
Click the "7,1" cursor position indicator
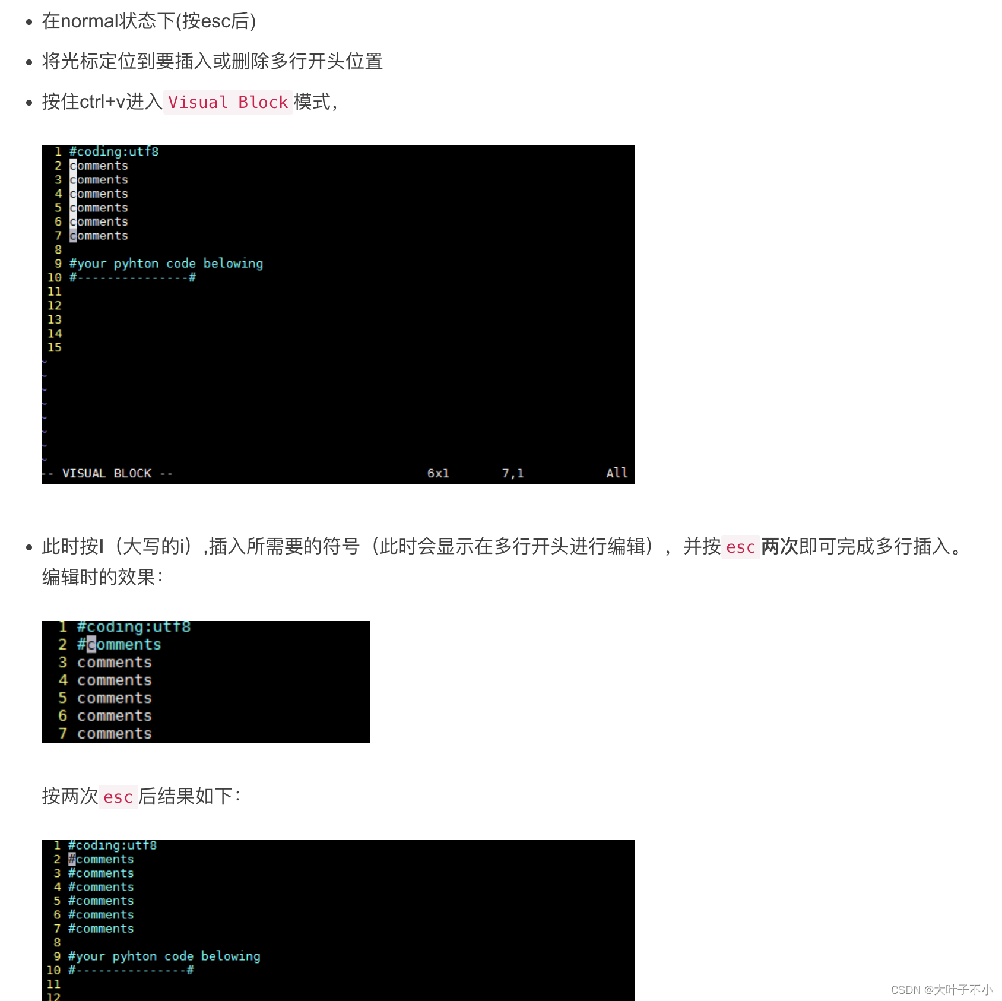point(511,473)
